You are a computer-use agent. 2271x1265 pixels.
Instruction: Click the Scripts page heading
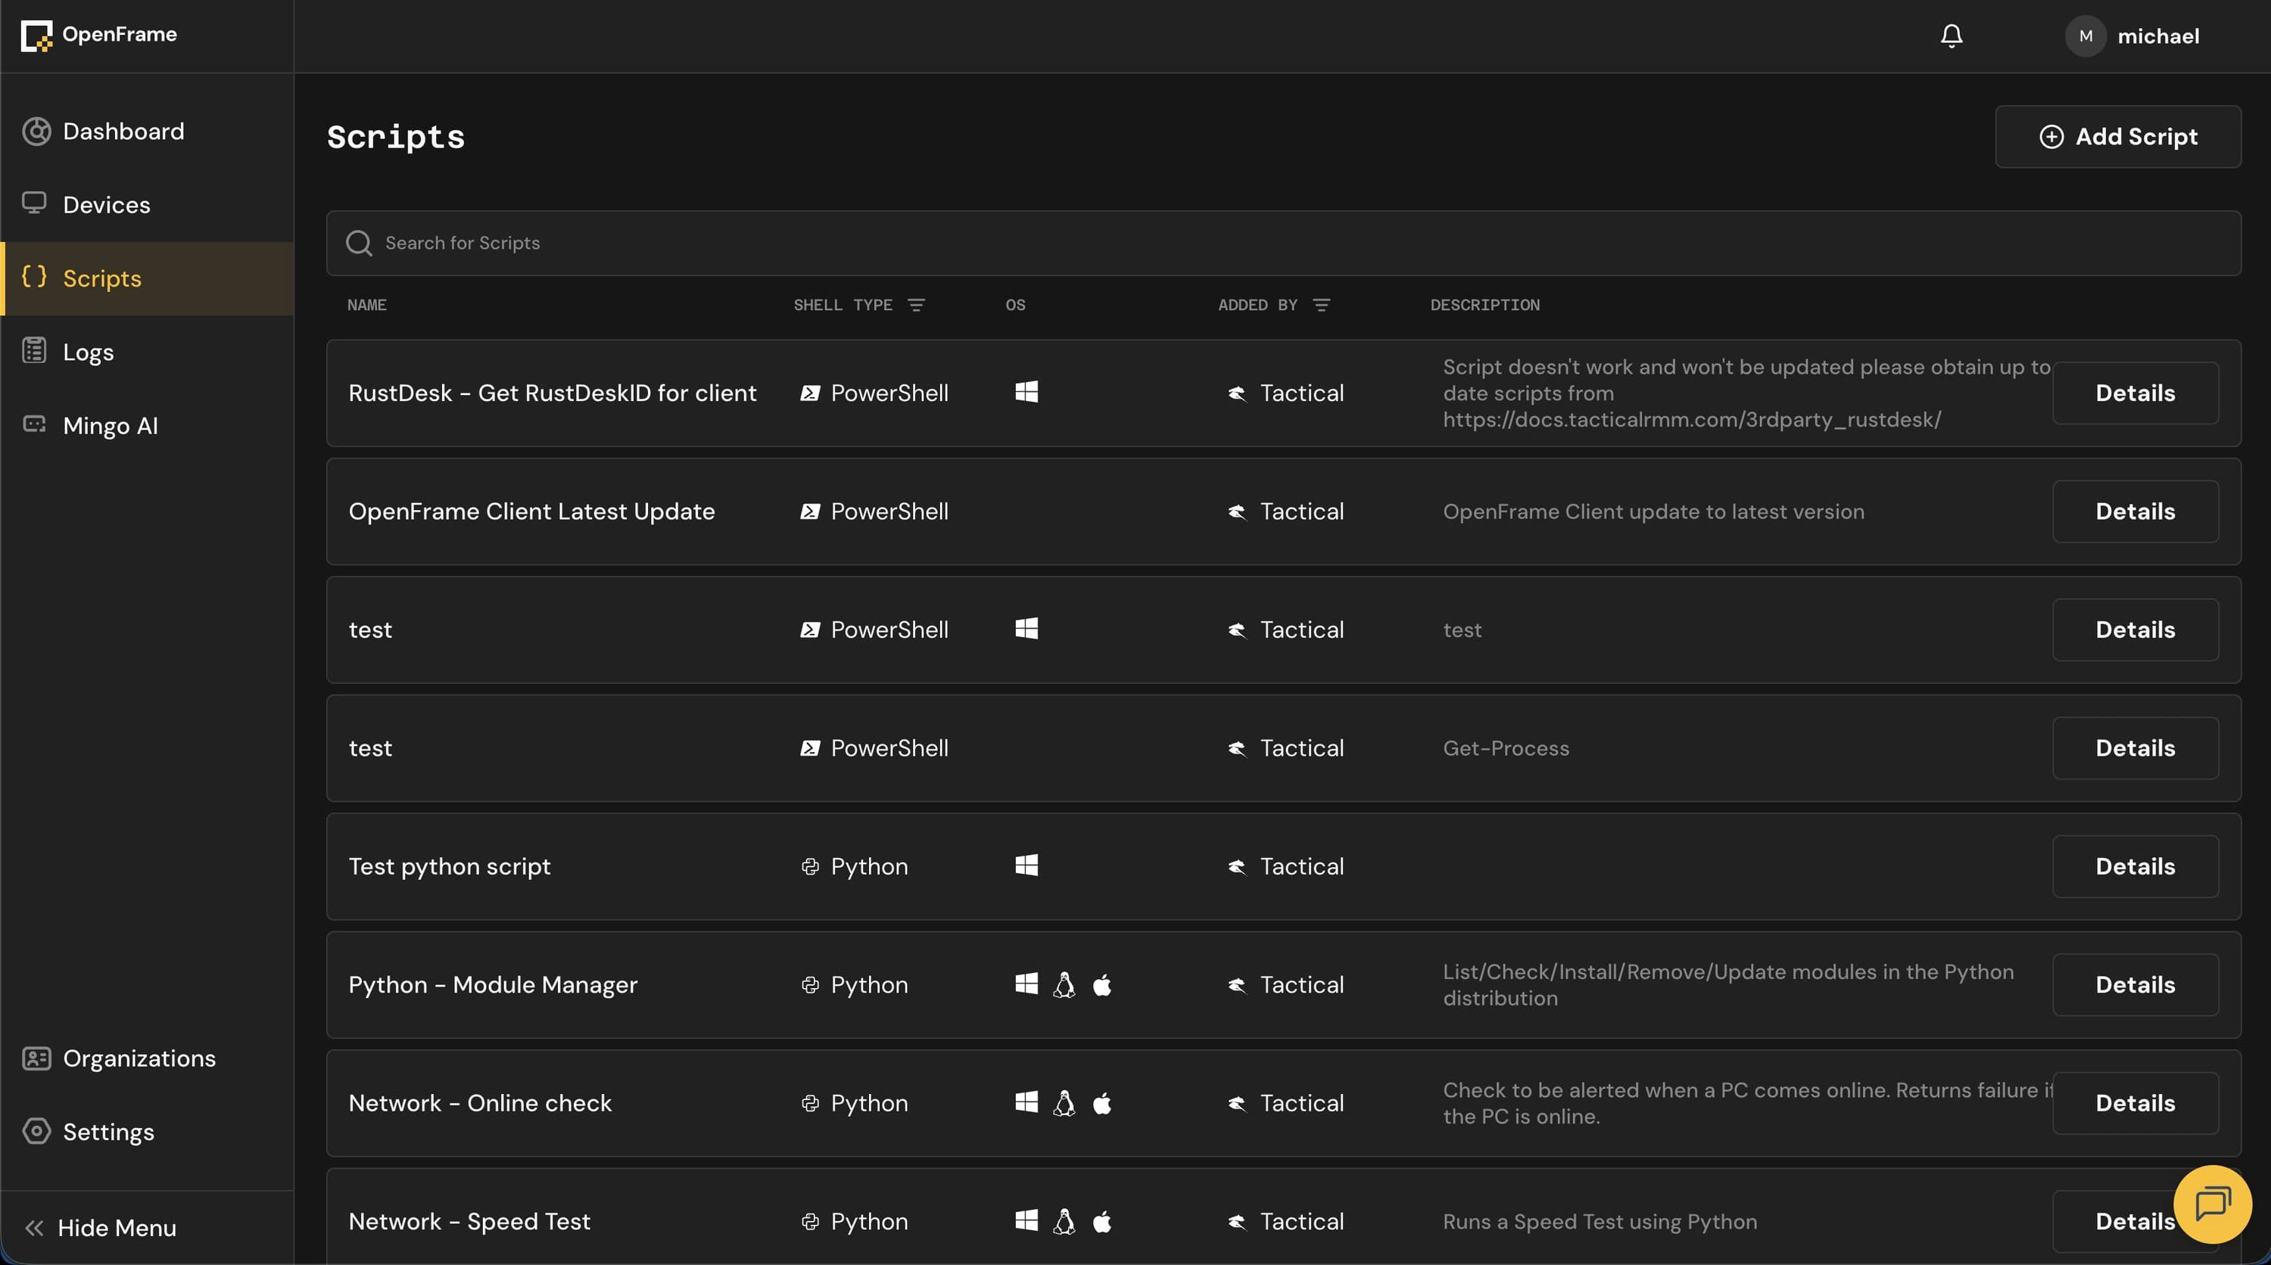pos(396,136)
